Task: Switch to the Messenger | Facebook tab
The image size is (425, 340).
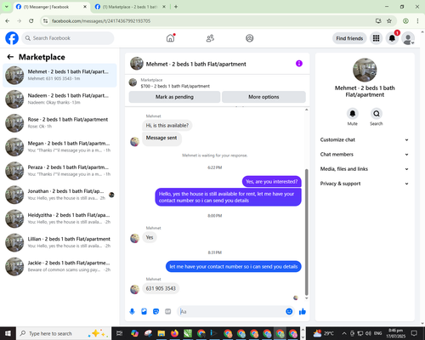Action: (51, 7)
